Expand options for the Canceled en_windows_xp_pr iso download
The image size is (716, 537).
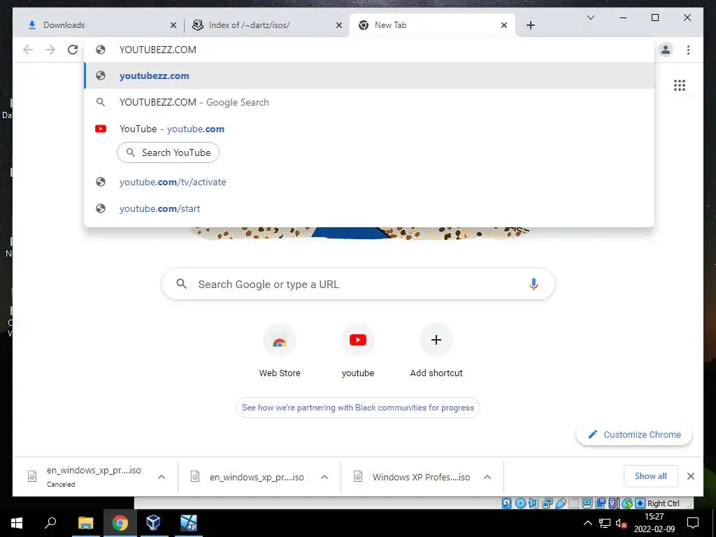click(x=162, y=477)
